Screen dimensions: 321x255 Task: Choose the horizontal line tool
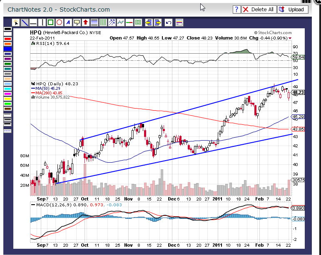[33, 22]
